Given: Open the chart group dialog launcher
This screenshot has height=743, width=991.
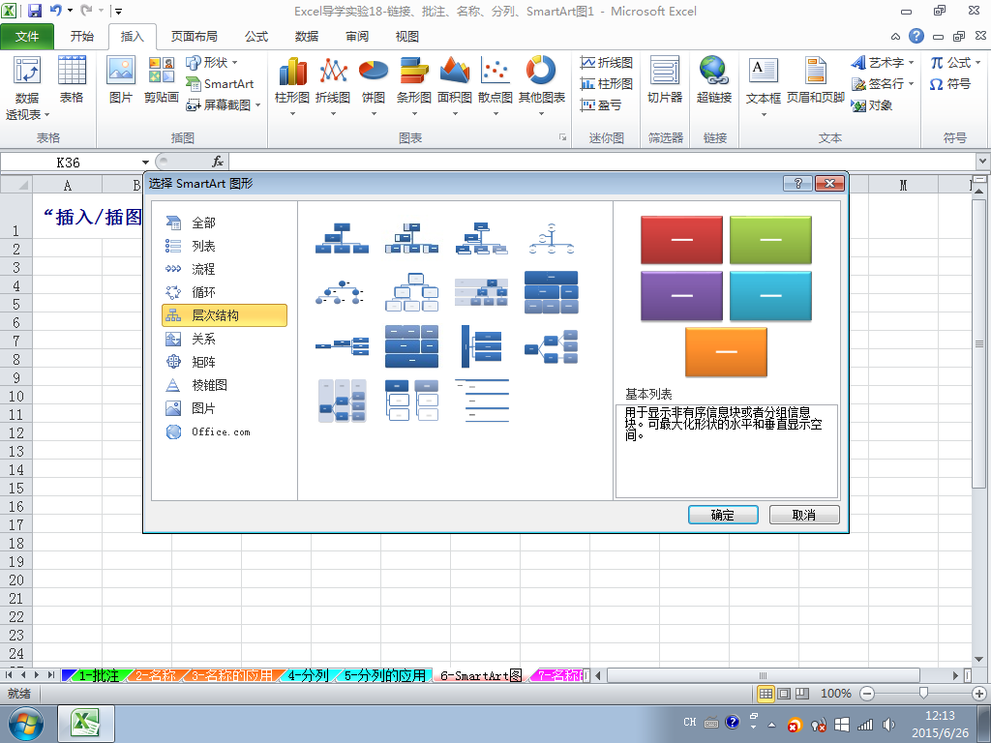Looking at the screenshot, I should (562, 137).
